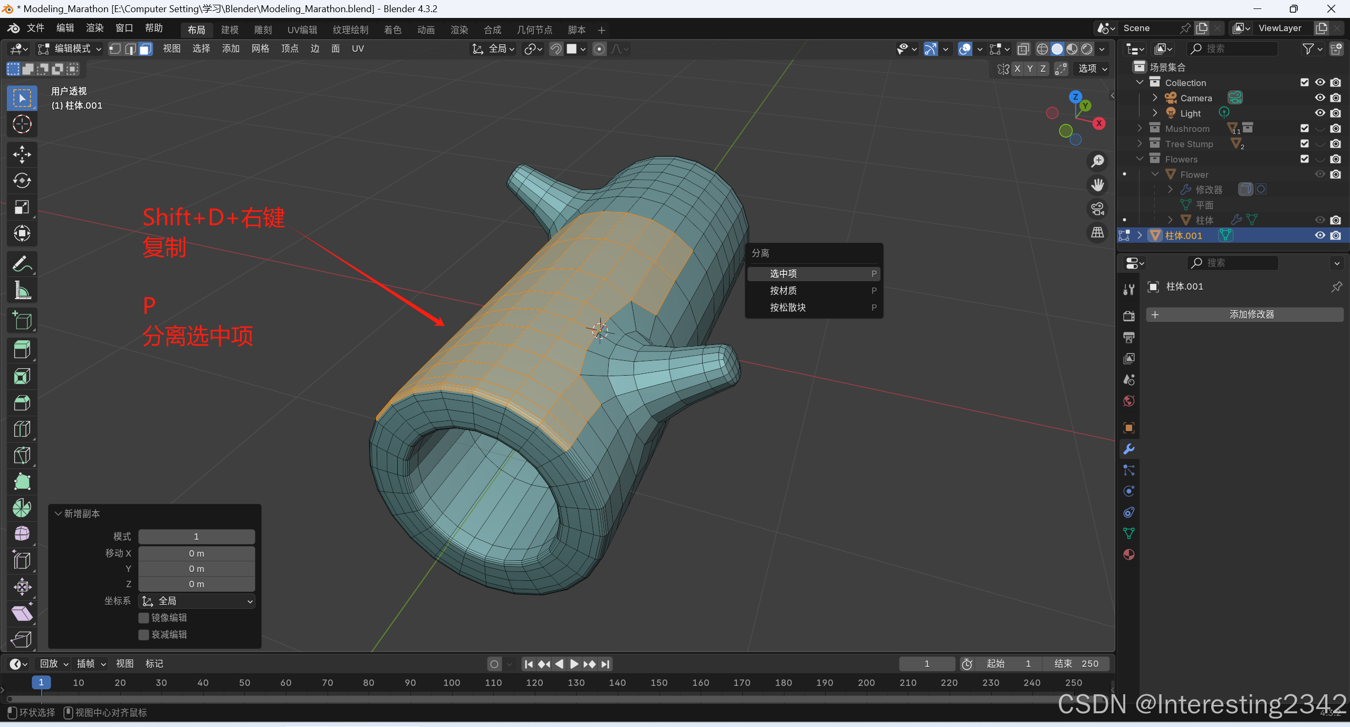The height and width of the screenshot is (727, 1350).
Task: Select the Rotate tool icon
Action: [22, 180]
